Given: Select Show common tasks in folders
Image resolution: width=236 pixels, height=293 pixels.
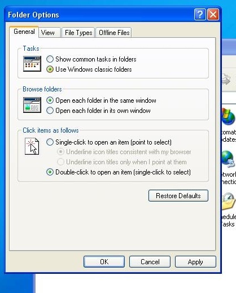Looking at the screenshot, I should 91,59.
